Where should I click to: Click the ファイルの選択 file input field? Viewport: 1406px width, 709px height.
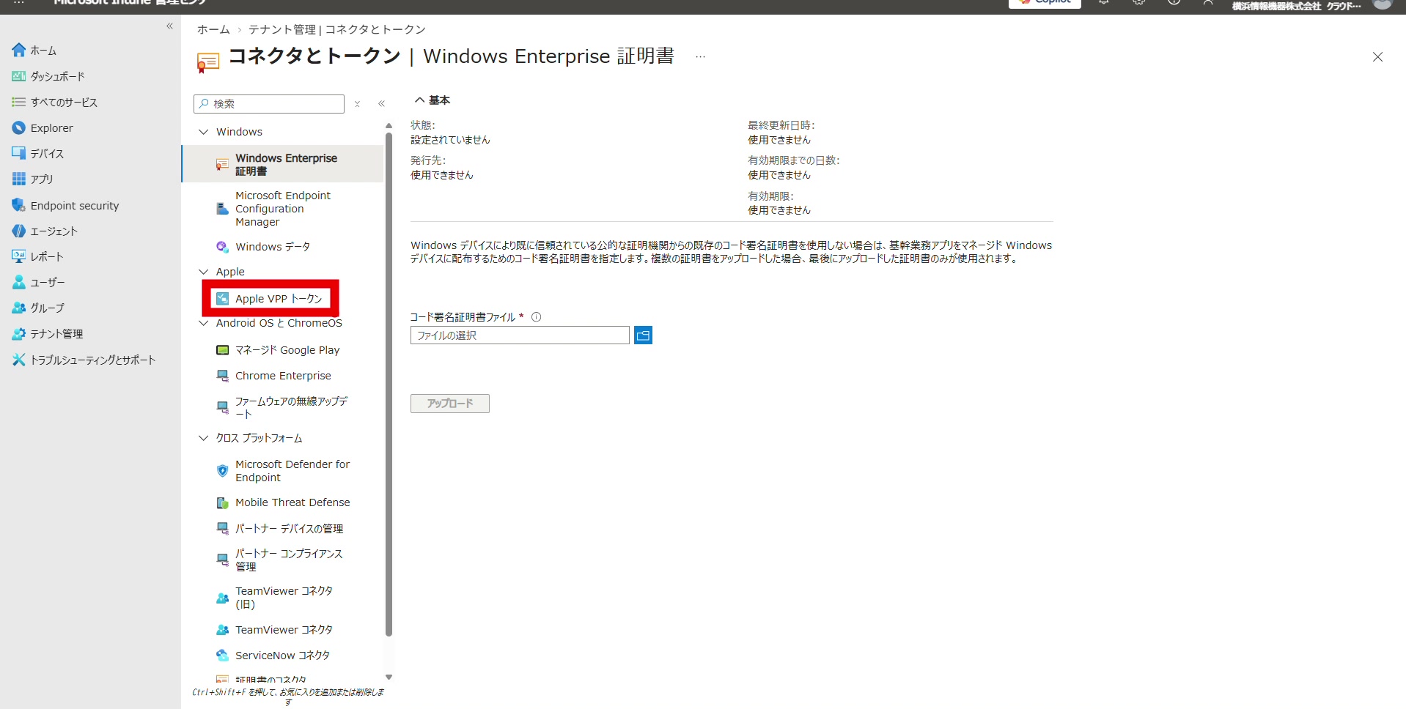(x=520, y=335)
